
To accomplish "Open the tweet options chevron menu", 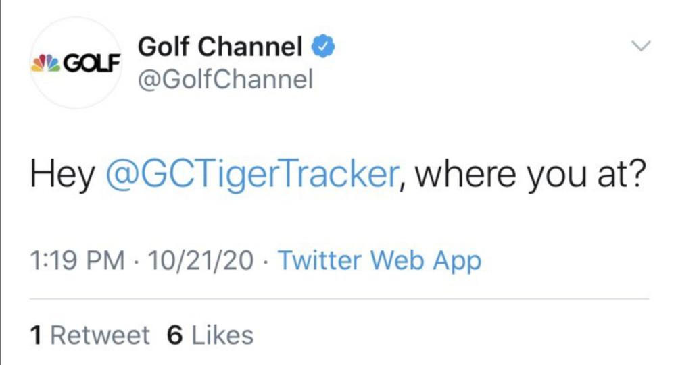I will tap(639, 46).
